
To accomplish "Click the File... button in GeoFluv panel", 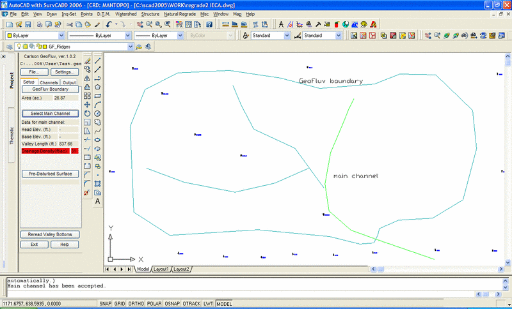I will tap(35, 72).
